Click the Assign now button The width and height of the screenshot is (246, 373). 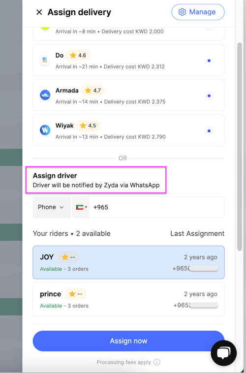pos(129,341)
